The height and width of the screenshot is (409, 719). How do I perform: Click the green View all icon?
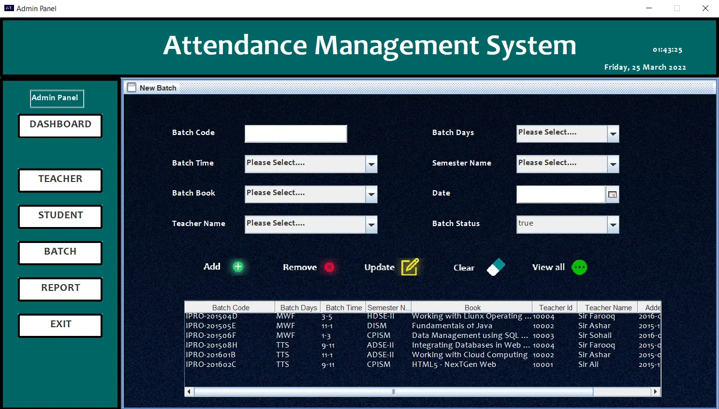pyautogui.click(x=579, y=267)
